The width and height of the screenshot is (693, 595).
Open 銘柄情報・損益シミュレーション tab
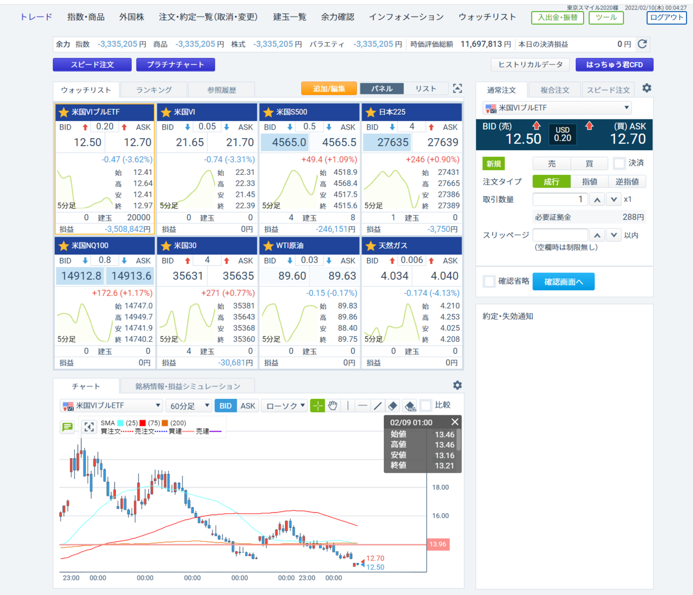coord(188,386)
